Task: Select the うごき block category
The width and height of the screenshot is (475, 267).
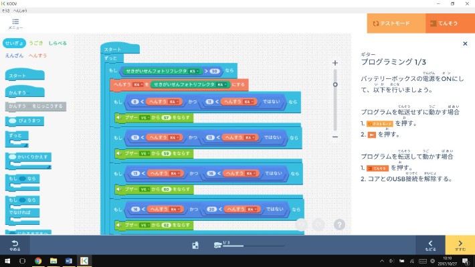Action: click(x=36, y=43)
